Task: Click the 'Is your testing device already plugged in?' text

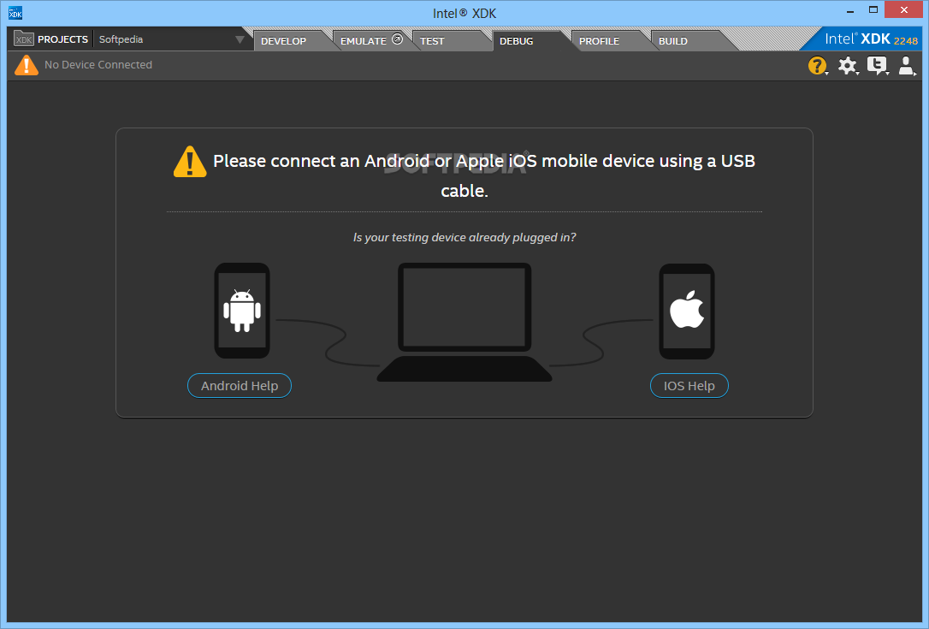Action: (x=464, y=237)
